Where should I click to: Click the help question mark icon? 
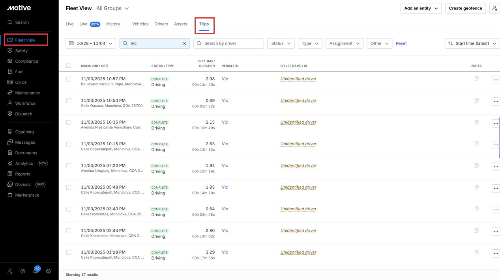[23, 271]
